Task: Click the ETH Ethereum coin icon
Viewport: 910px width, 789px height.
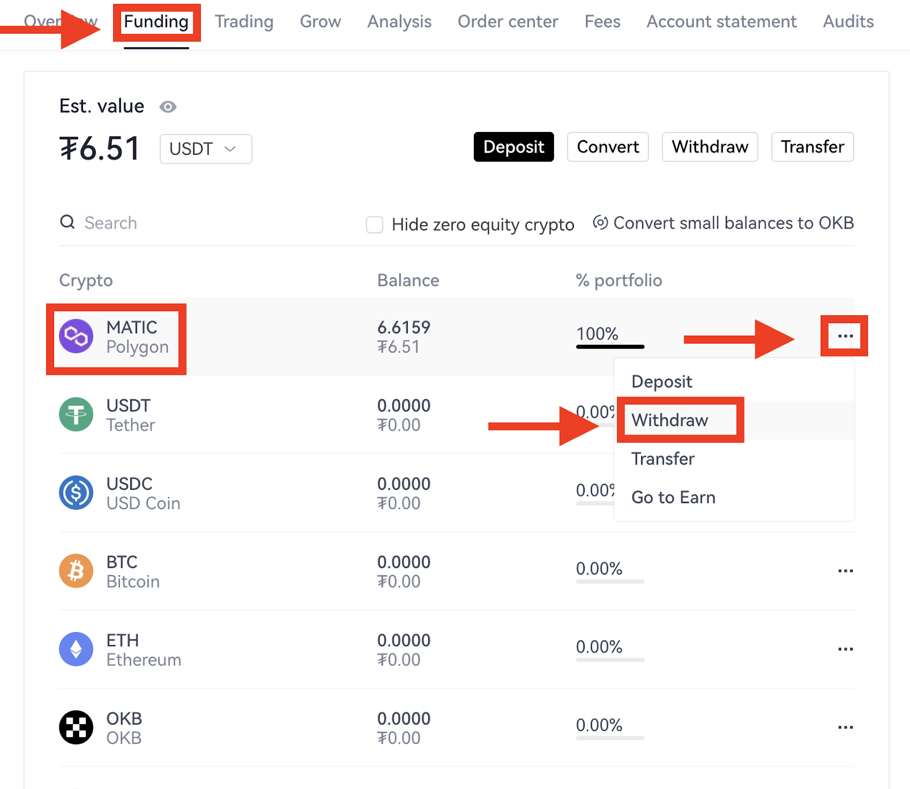Action: pyautogui.click(x=76, y=649)
